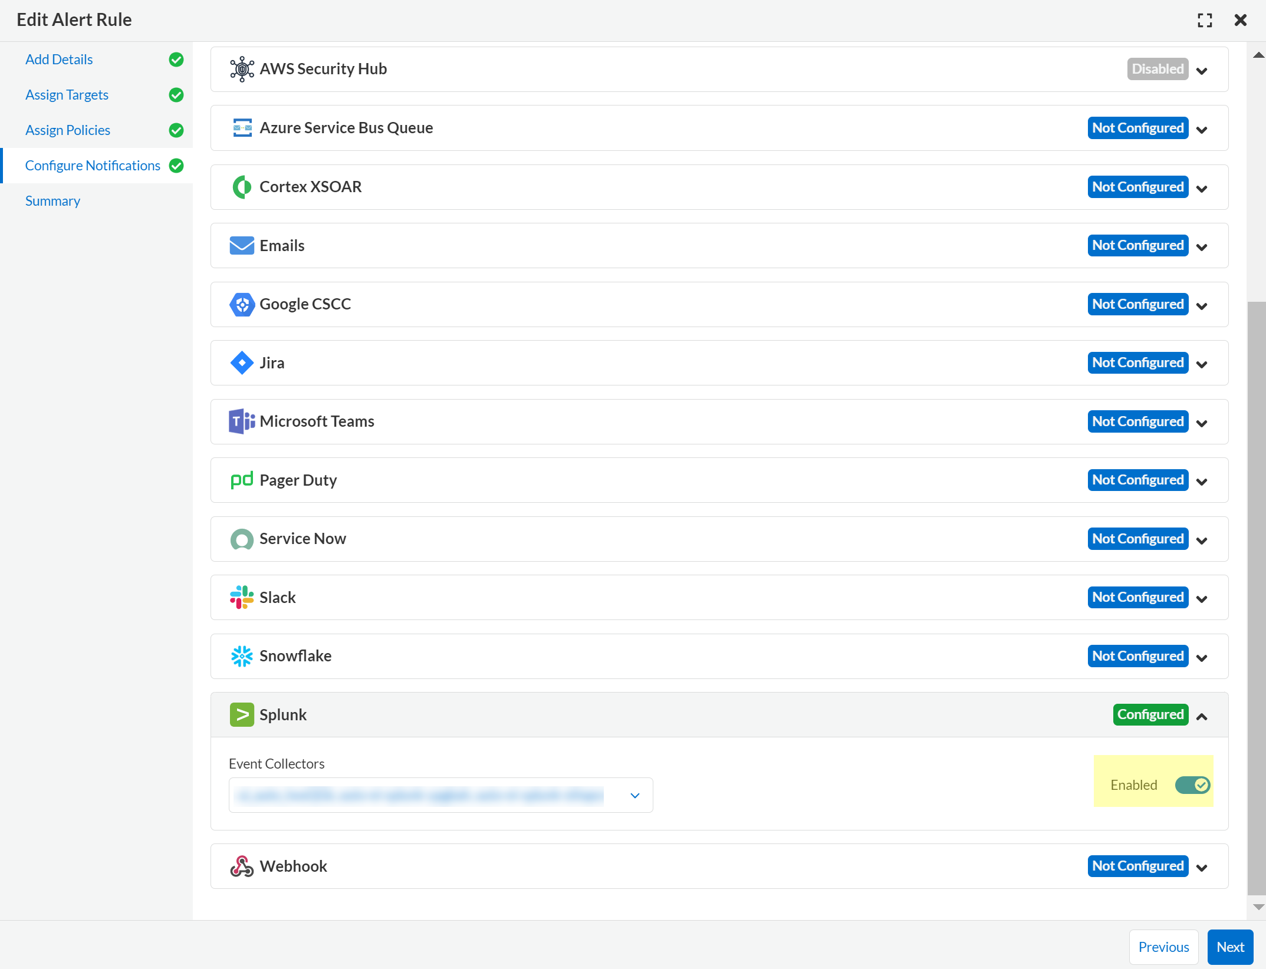Click the Snowflake logo icon
1266x969 pixels.
(242, 656)
